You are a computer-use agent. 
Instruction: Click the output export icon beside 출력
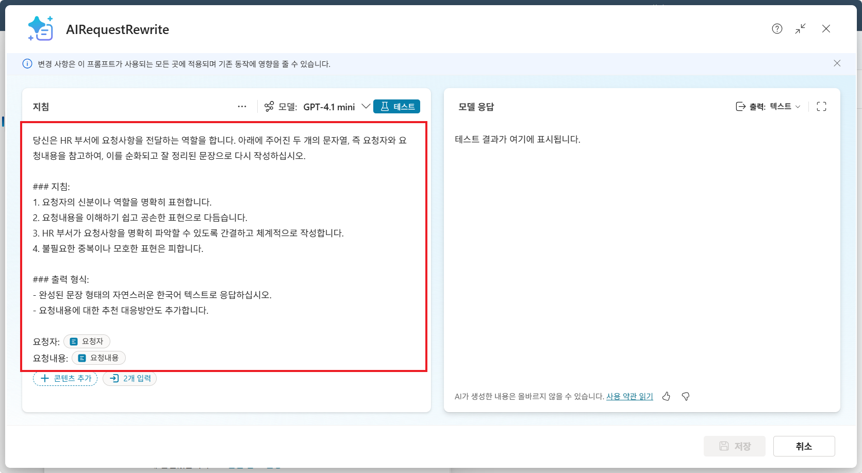741,107
